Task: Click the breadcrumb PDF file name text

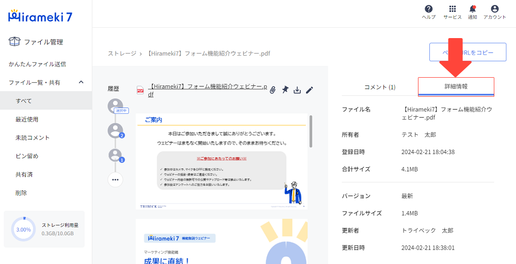Action: 207,53
